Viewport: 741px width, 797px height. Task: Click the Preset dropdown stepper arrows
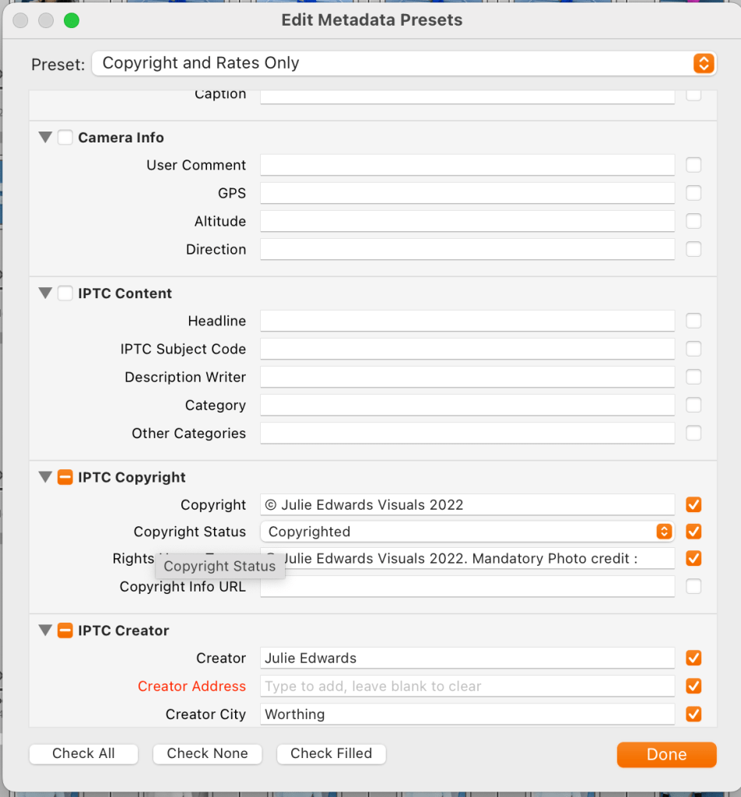pos(704,63)
